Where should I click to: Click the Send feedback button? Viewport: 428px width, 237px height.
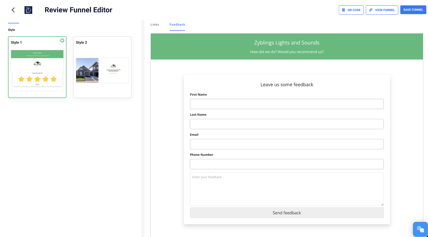click(287, 213)
